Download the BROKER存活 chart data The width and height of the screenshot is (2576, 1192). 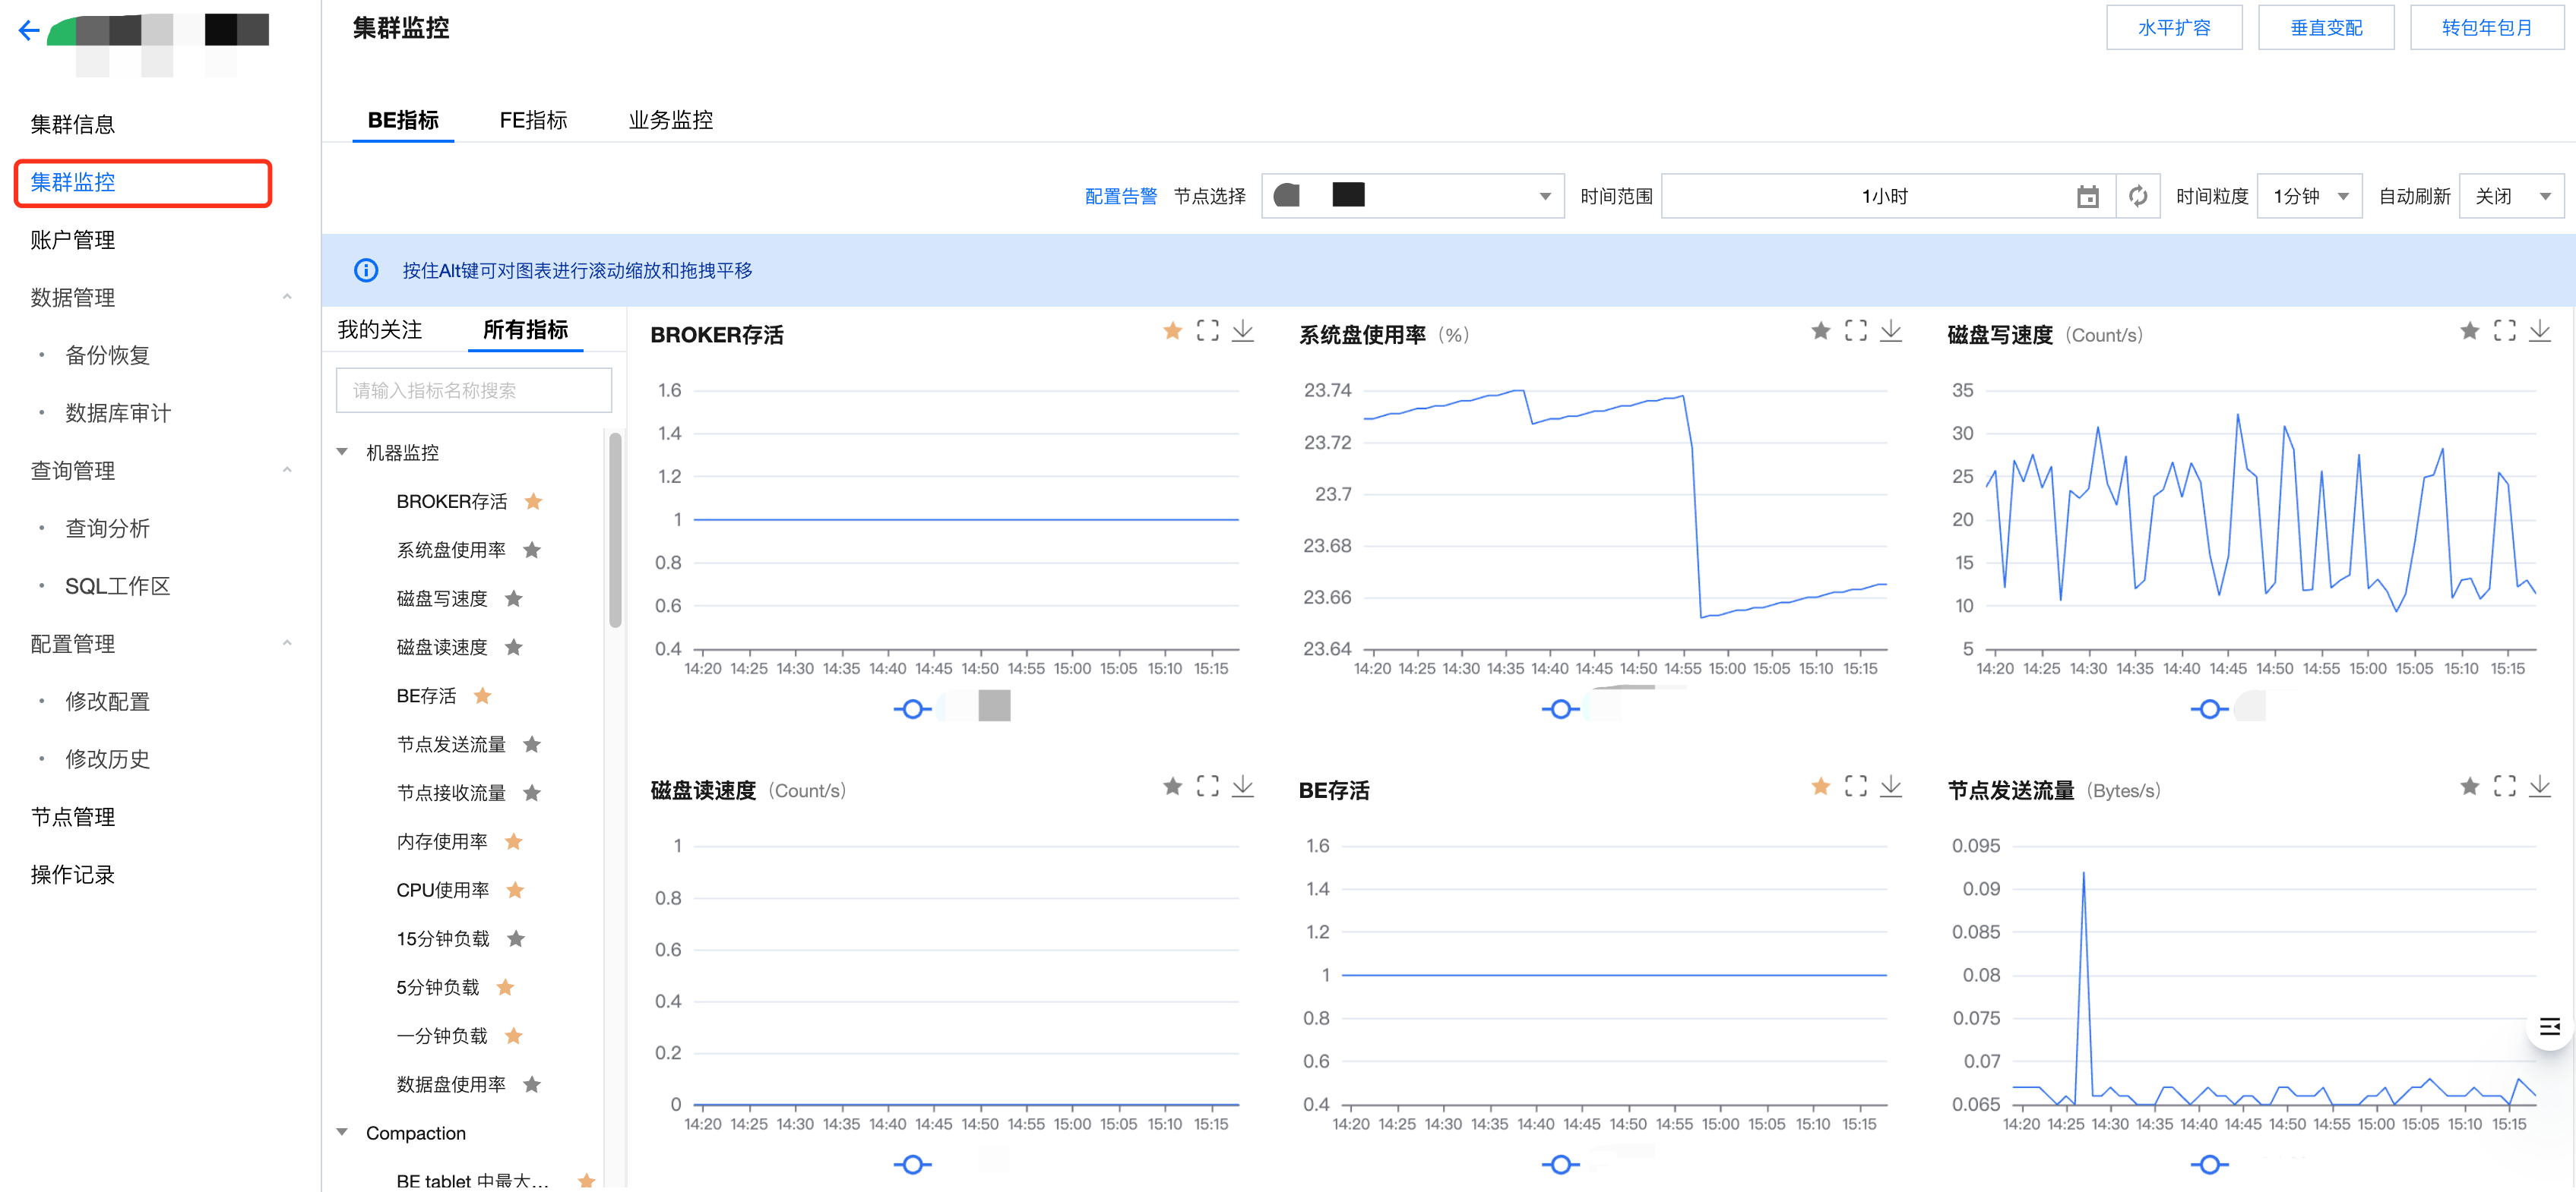coord(1242,331)
